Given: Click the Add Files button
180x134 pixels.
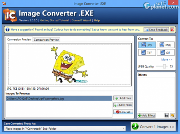Looking at the screenshot, I should (123, 98).
